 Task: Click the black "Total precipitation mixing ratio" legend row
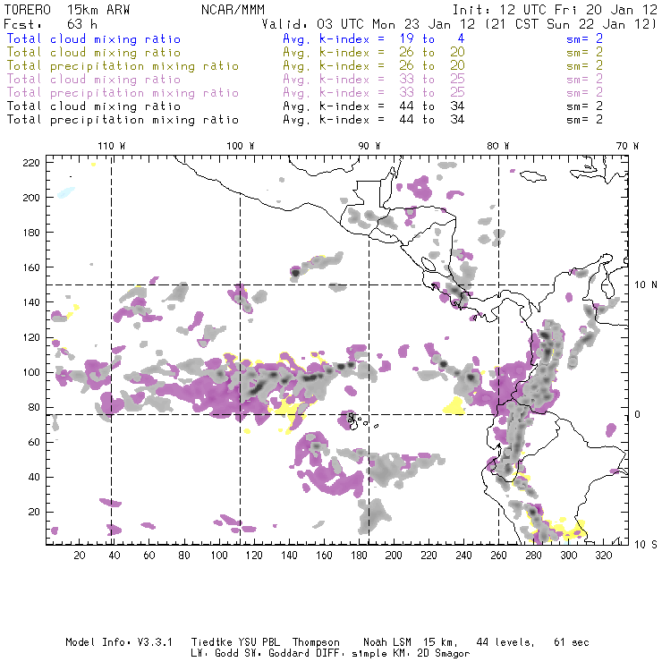(304, 120)
